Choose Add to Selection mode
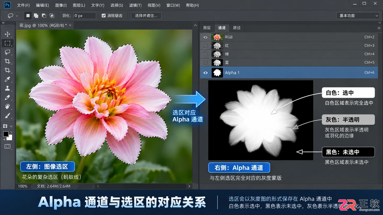This screenshot has width=383, height=215. pos(36,16)
